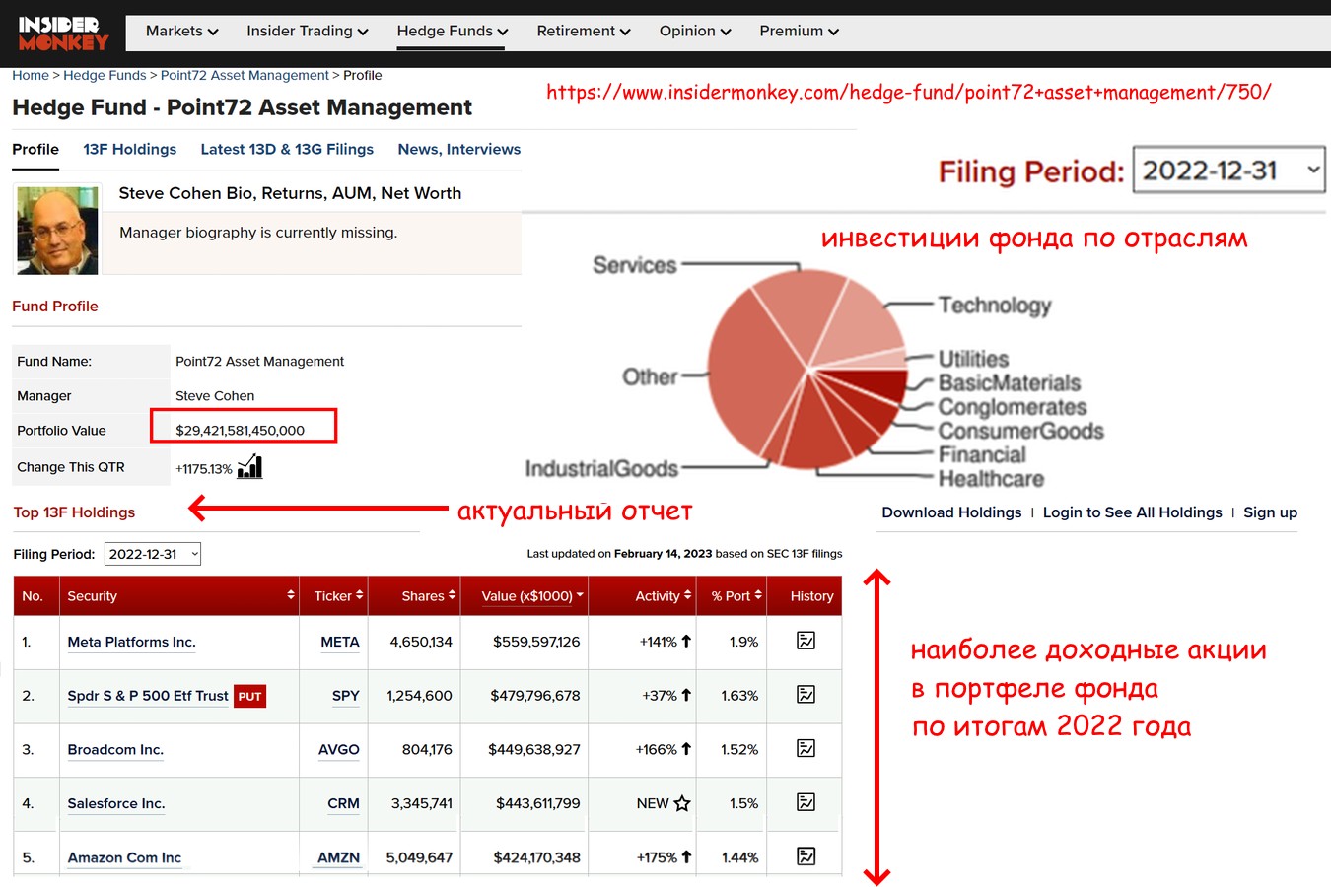Screen dimensions: 1331x887
Task: Click the +1175.13% change value
Action: click(x=204, y=469)
